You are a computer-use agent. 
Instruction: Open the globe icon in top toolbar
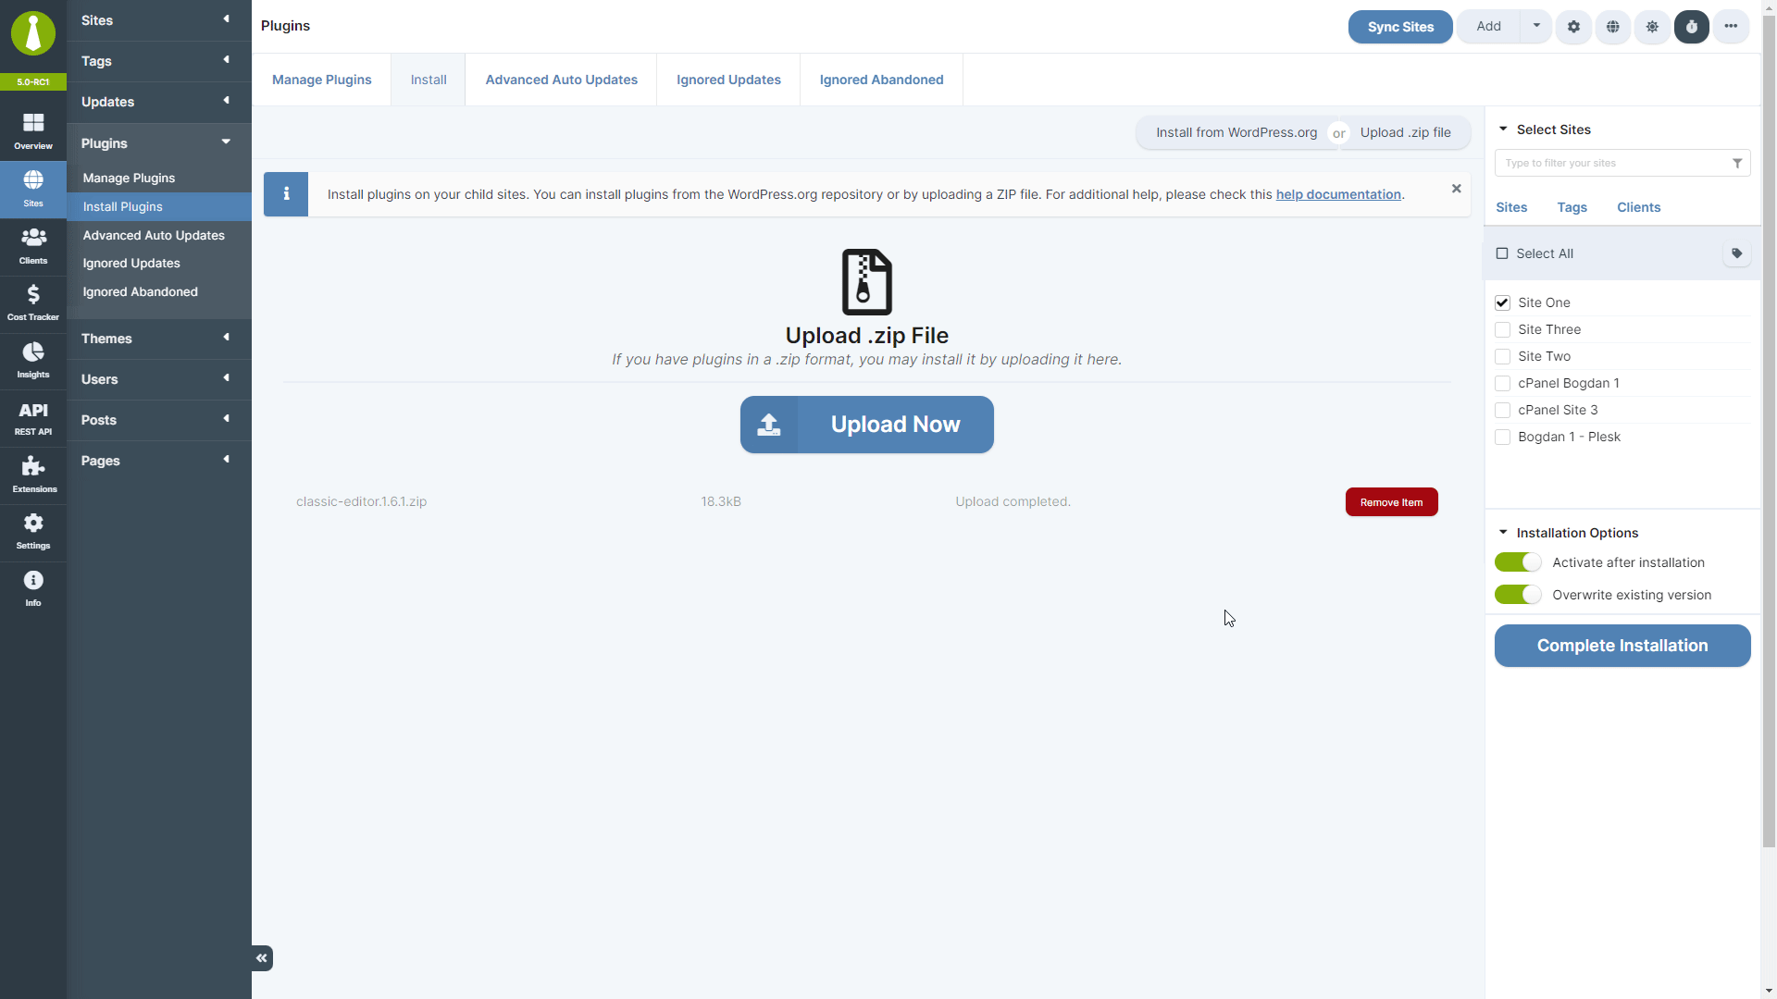1613,27
